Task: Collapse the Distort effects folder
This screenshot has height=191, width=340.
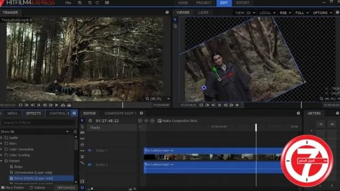Action: point(1,161)
